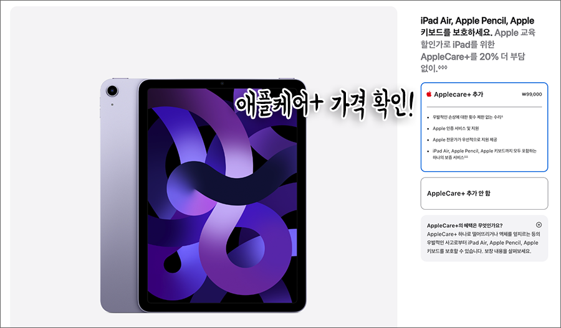Select the Applecare+ 추가 option card
The height and width of the screenshot is (328, 561).
click(x=484, y=127)
